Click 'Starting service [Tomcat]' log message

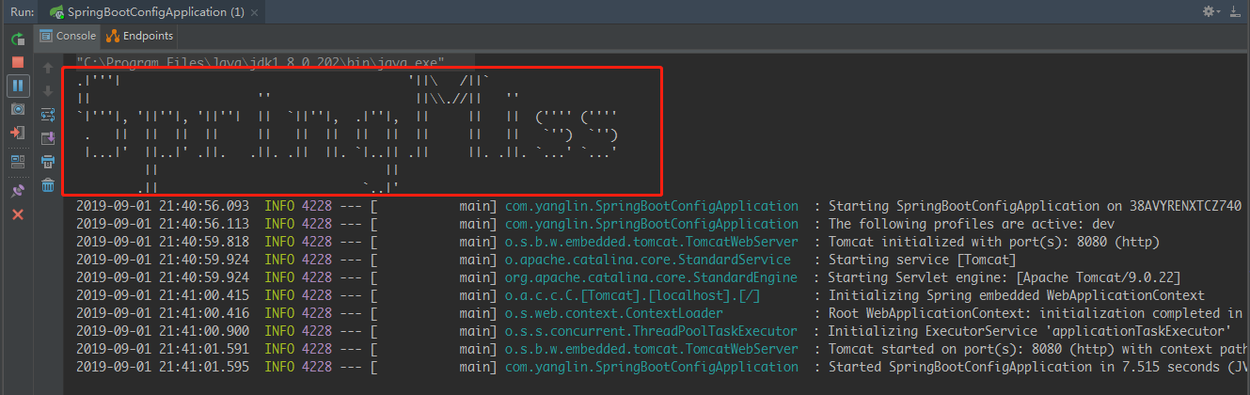click(922, 260)
